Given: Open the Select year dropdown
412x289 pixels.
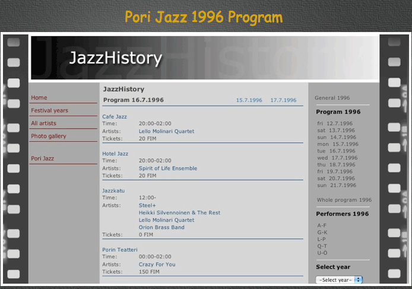Looking at the screenshot, I should 339,280.
